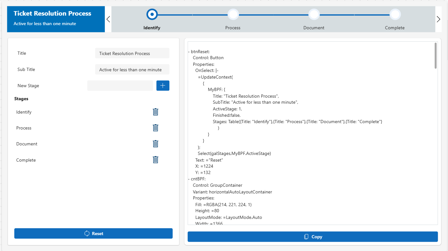Viewport: 448px width, 251px height.
Task: Select the Document stage circle
Action: tap(314, 14)
